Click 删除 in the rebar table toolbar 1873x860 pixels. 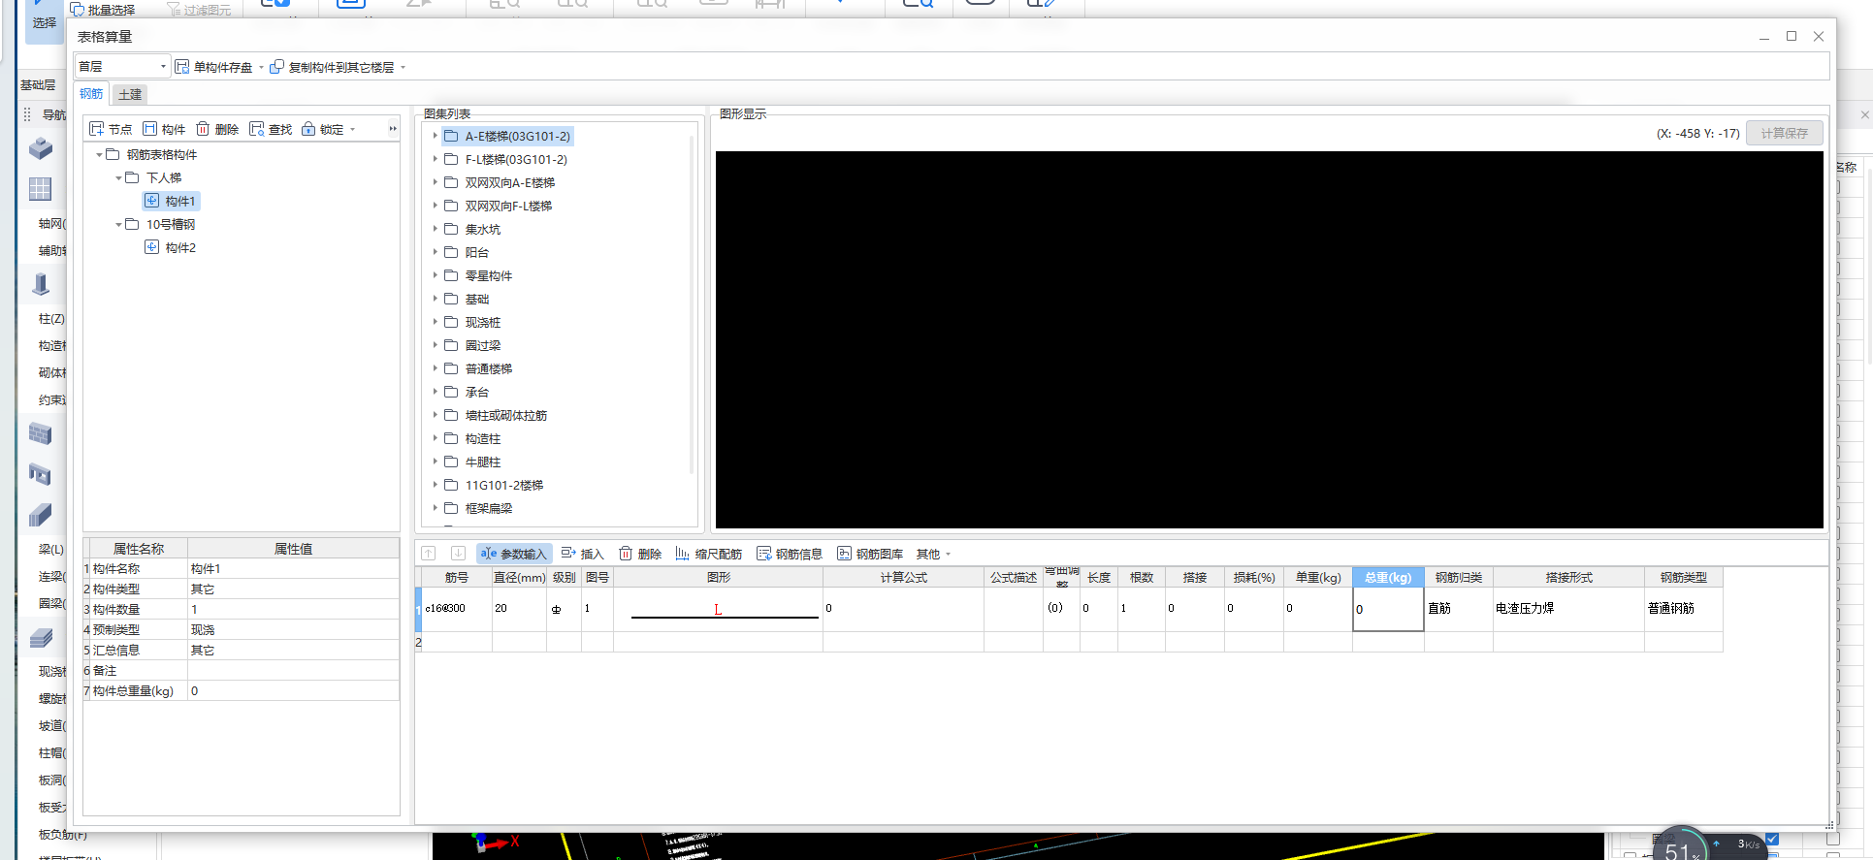(640, 554)
